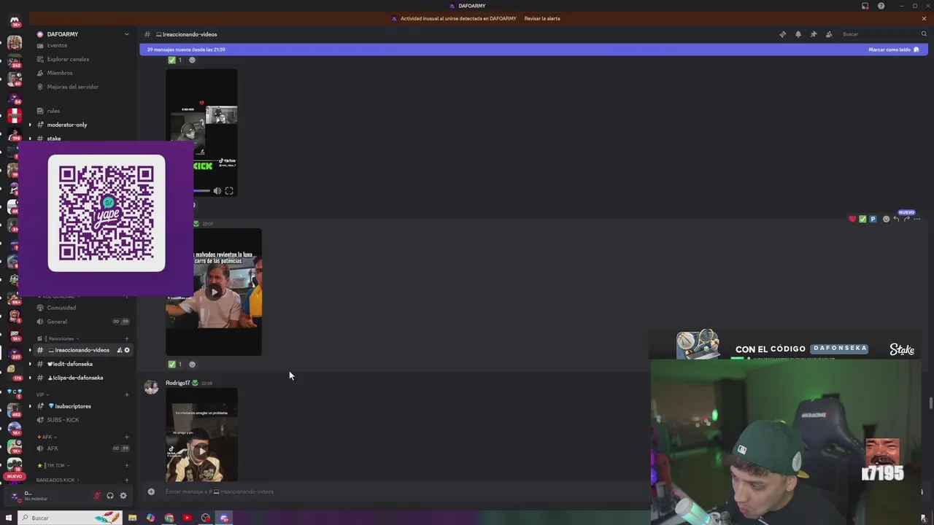This screenshot has height=525, width=934.
Task: Open the moderator-only channel
Action: click(67, 125)
